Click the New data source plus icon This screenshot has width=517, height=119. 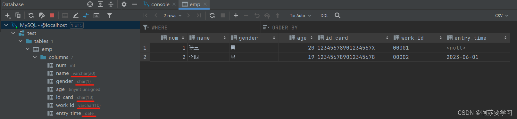(x=8, y=15)
